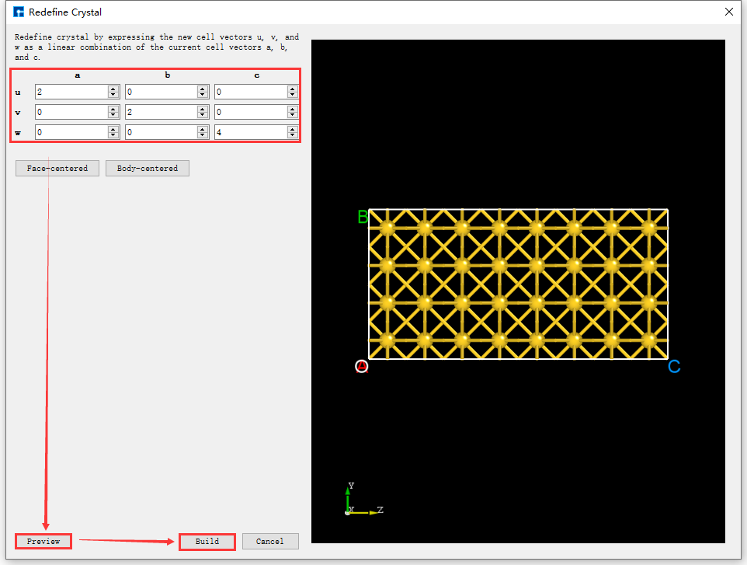This screenshot has height=565, width=747.
Task: Increment the u vector a component value
Action: pos(113,88)
